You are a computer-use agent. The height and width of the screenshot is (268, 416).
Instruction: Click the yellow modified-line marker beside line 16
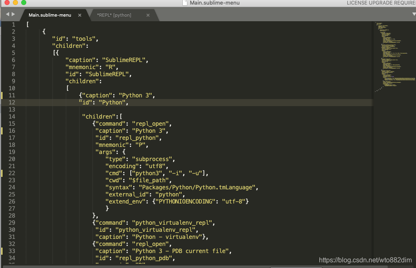(x=2, y=130)
